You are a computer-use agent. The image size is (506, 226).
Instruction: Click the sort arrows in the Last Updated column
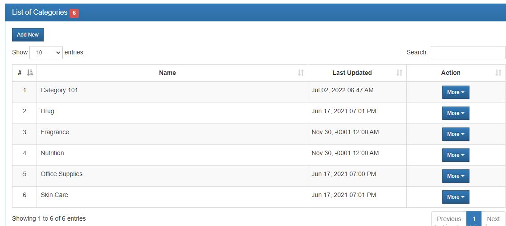pos(399,73)
